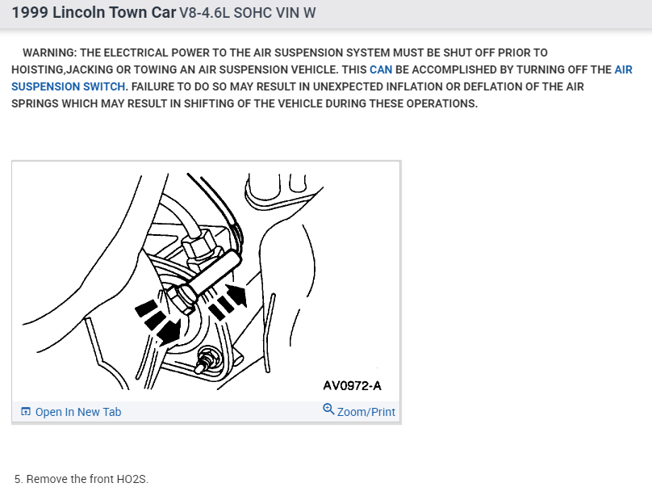Viewport: 652px width, 504px height.
Task: Click the image toolbar strip below the diagram
Action: pyautogui.click(x=207, y=412)
